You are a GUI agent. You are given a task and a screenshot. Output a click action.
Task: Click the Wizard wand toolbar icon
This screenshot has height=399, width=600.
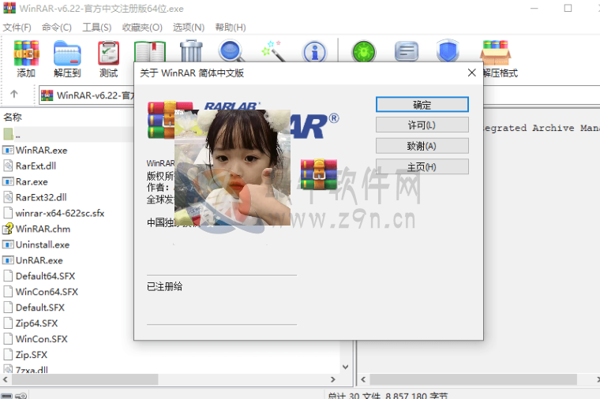coord(273,50)
